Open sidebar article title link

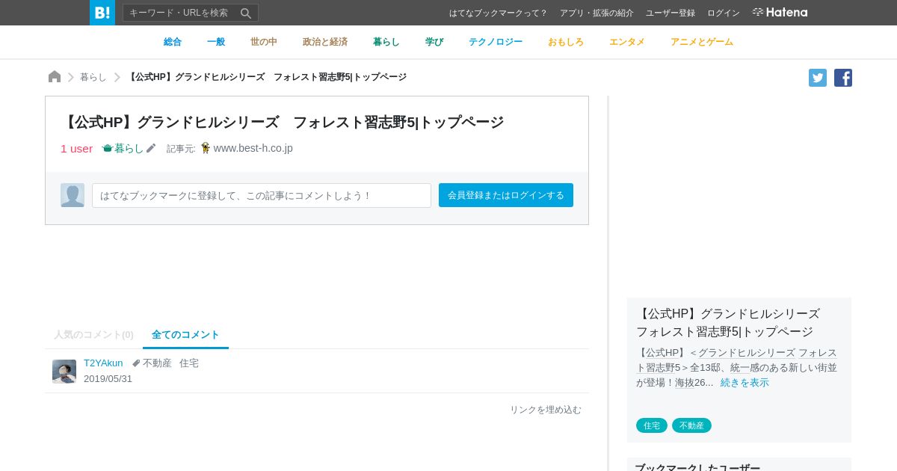[728, 322]
